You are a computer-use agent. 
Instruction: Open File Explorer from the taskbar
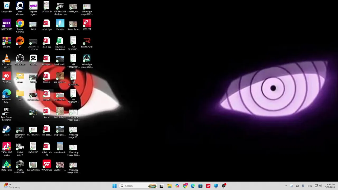click(x=169, y=186)
